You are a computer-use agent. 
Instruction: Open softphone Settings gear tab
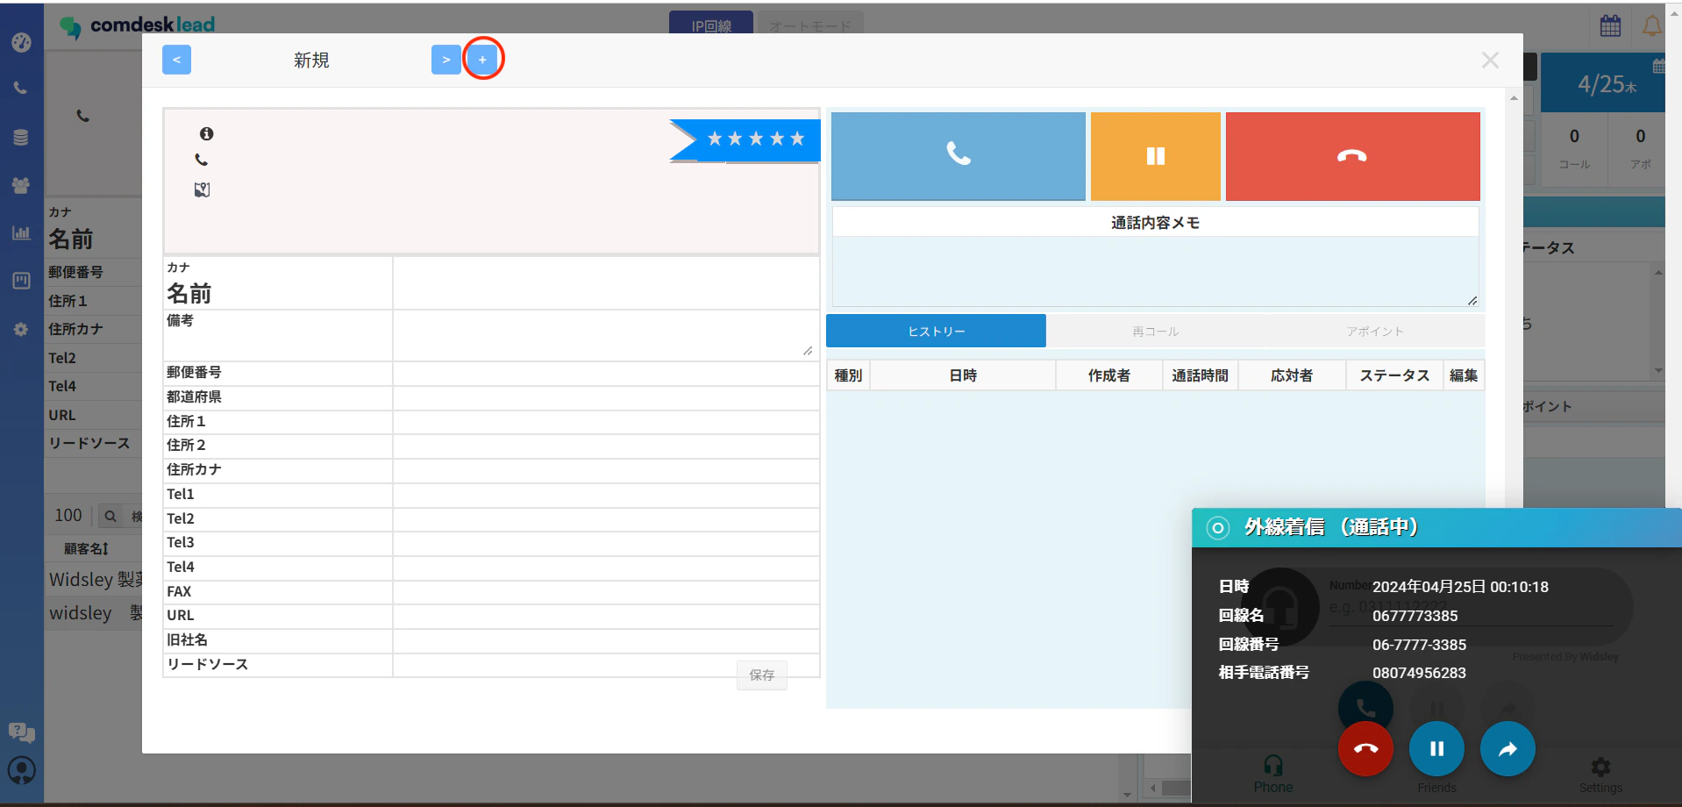(1600, 775)
